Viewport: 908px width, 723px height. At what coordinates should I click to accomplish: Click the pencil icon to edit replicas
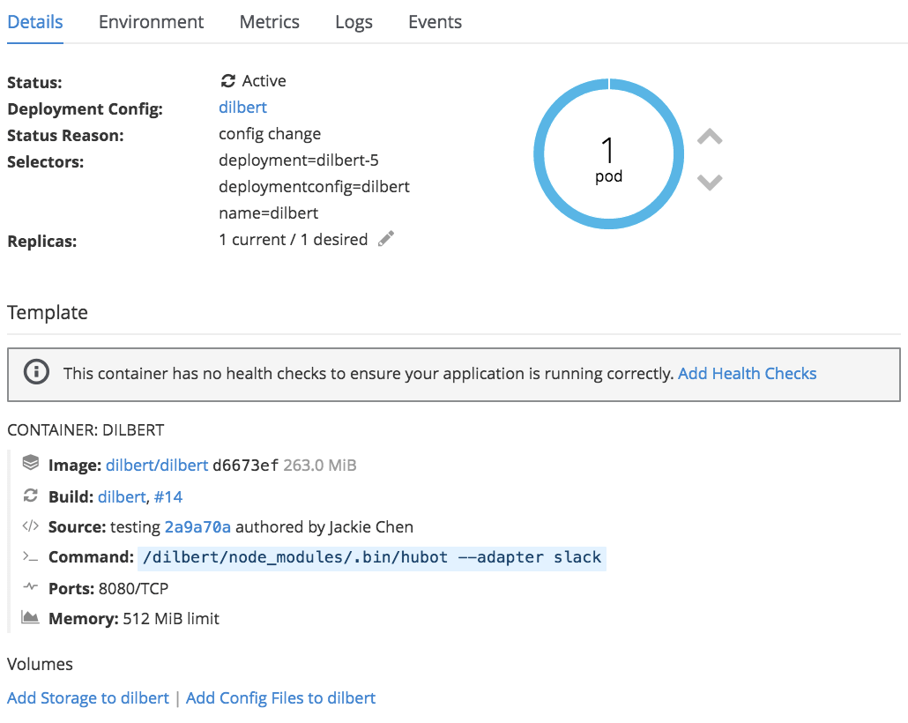click(x=386, y=239)
